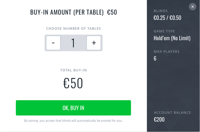
Task: Click the Buy-In Amount (Per Table) heading
Action: [x=67, y=12]
